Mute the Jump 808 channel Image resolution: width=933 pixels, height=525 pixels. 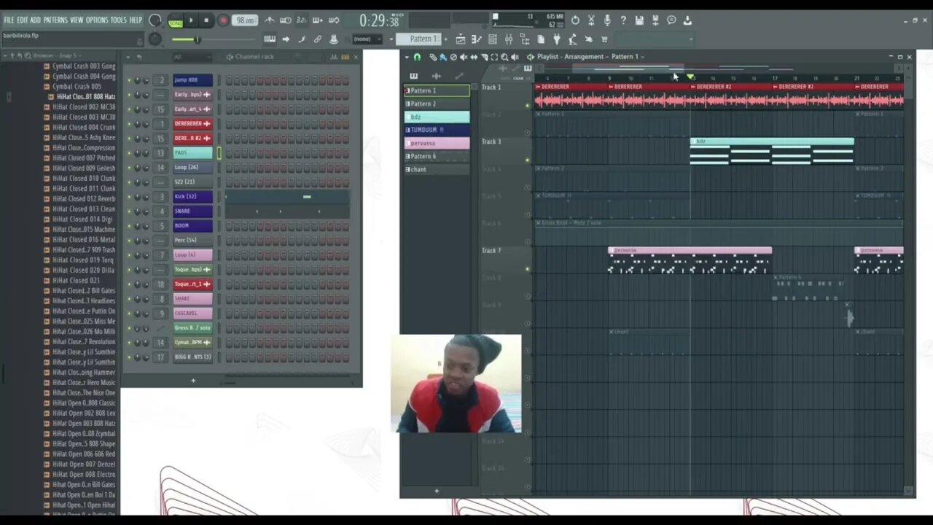[129, 80]
